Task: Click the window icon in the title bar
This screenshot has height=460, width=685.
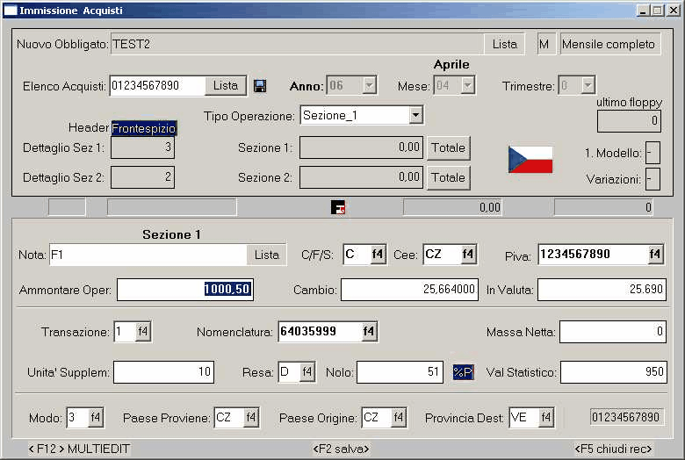Action: coord(11,11)
